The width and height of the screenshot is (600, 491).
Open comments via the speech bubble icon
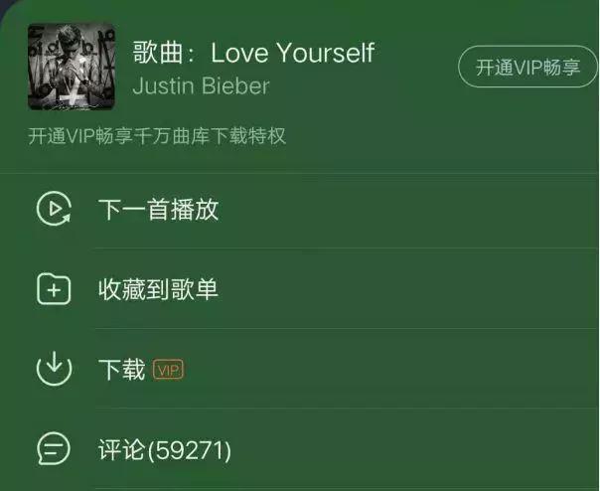[54, 448]
